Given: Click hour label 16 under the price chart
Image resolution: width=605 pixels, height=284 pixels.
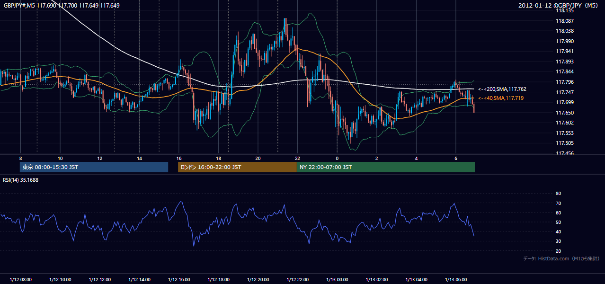Looking at the screenshot, I should pos(179,158).
